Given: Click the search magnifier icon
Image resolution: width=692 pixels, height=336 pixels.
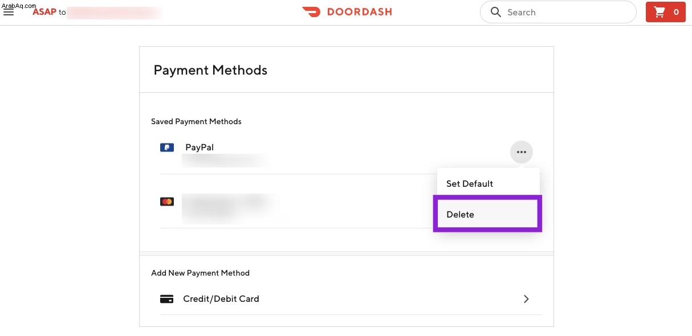Looking at the screenshot, I should coord(496,12).
